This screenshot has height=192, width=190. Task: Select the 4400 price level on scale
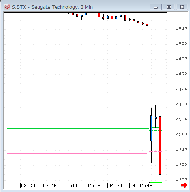click(x=181, y=104)
